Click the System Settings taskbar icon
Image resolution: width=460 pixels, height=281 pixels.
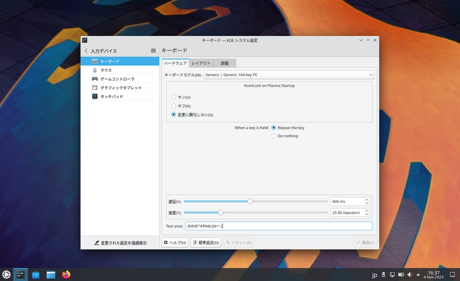pyautogui.click(x=21, y=275)
